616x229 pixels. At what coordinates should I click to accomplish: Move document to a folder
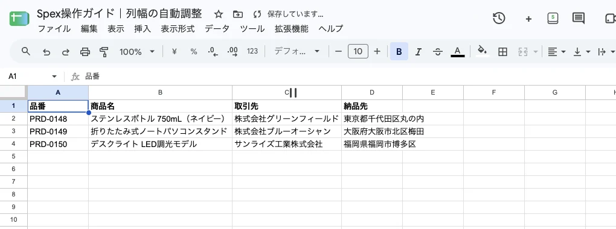coord(238,14)
